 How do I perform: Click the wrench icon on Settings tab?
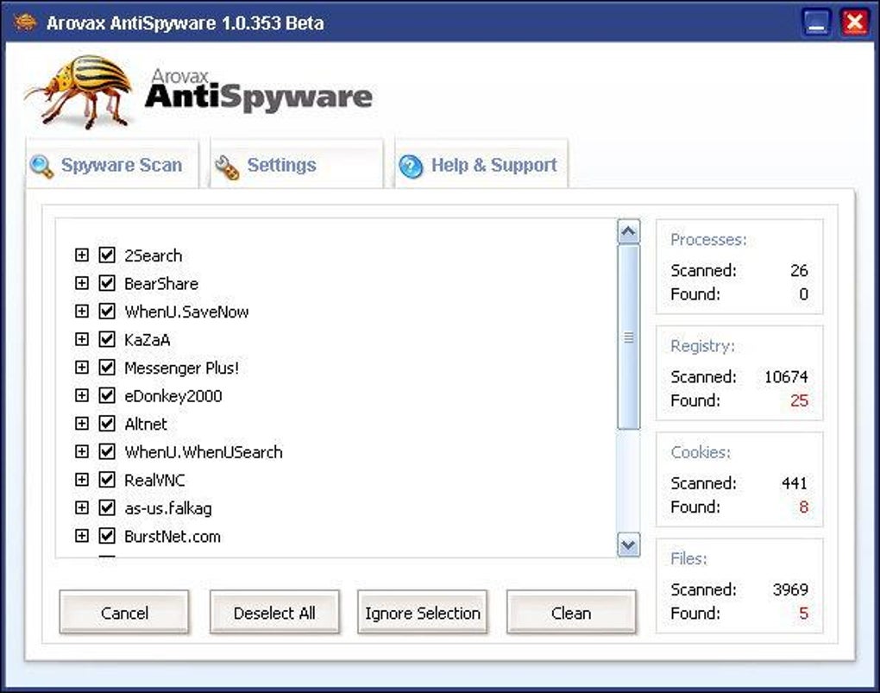point(227,167)
